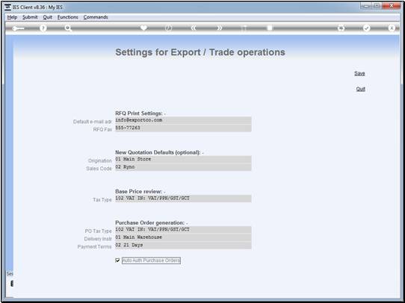This screenshot has height=303, width=405.
Task: Click the Payment Terms field showing 21 Days
Action: coord(183,246)
